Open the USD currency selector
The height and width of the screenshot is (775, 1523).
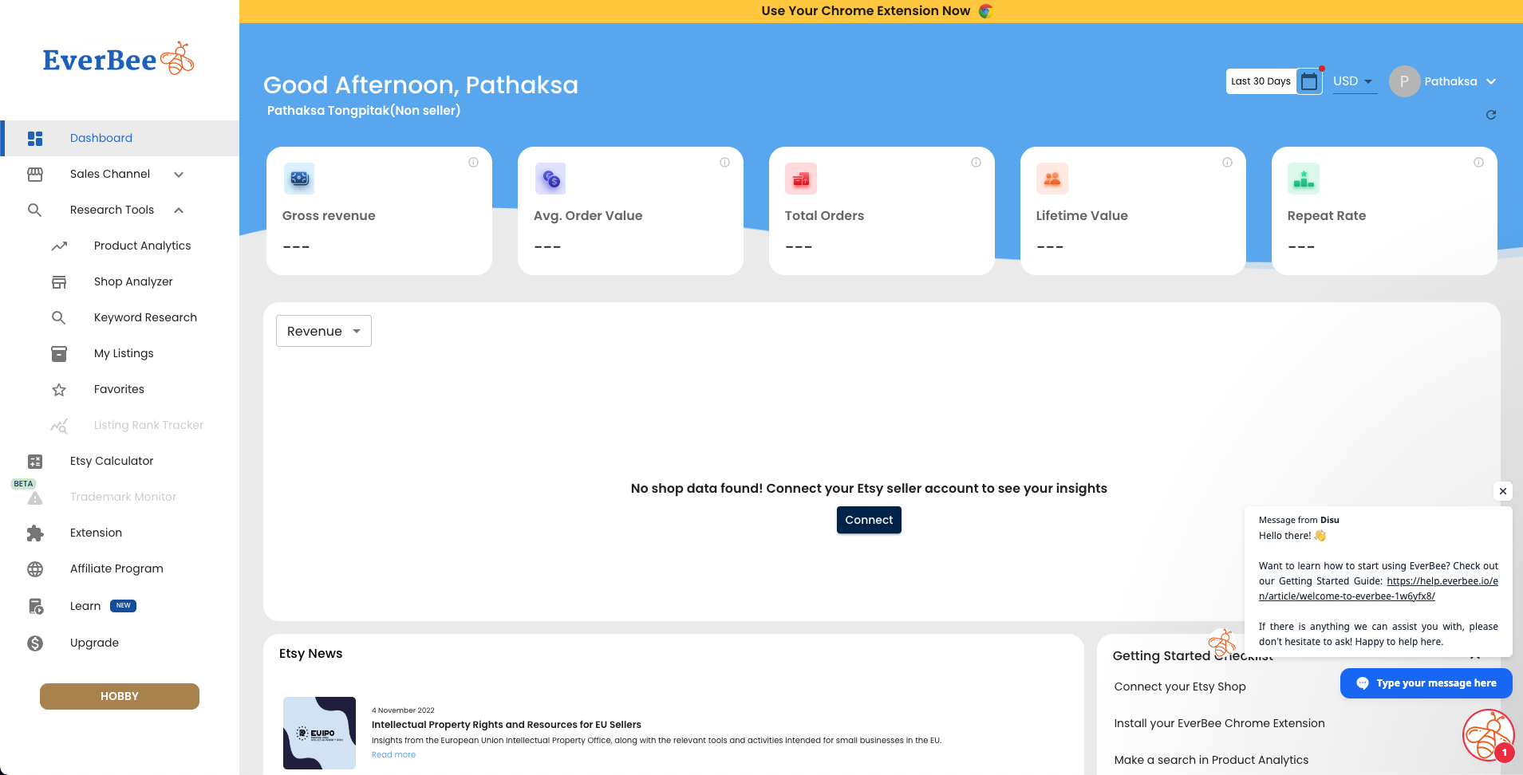(x=1354, y=81)
